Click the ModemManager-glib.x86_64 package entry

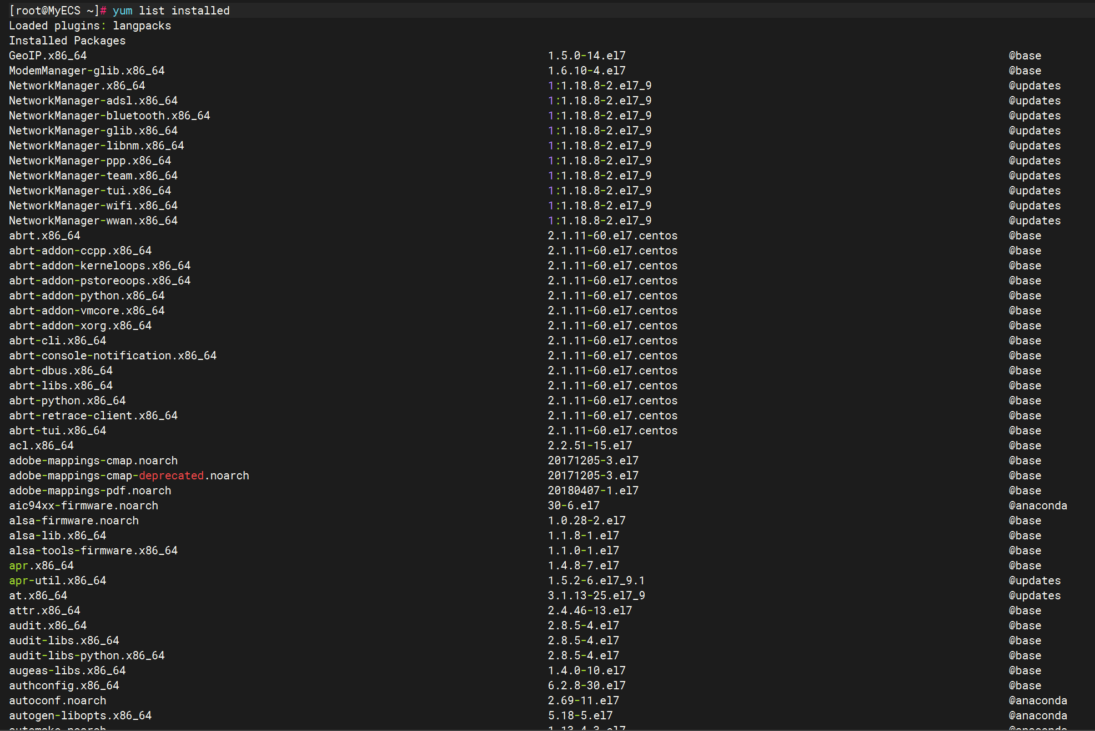87,71
